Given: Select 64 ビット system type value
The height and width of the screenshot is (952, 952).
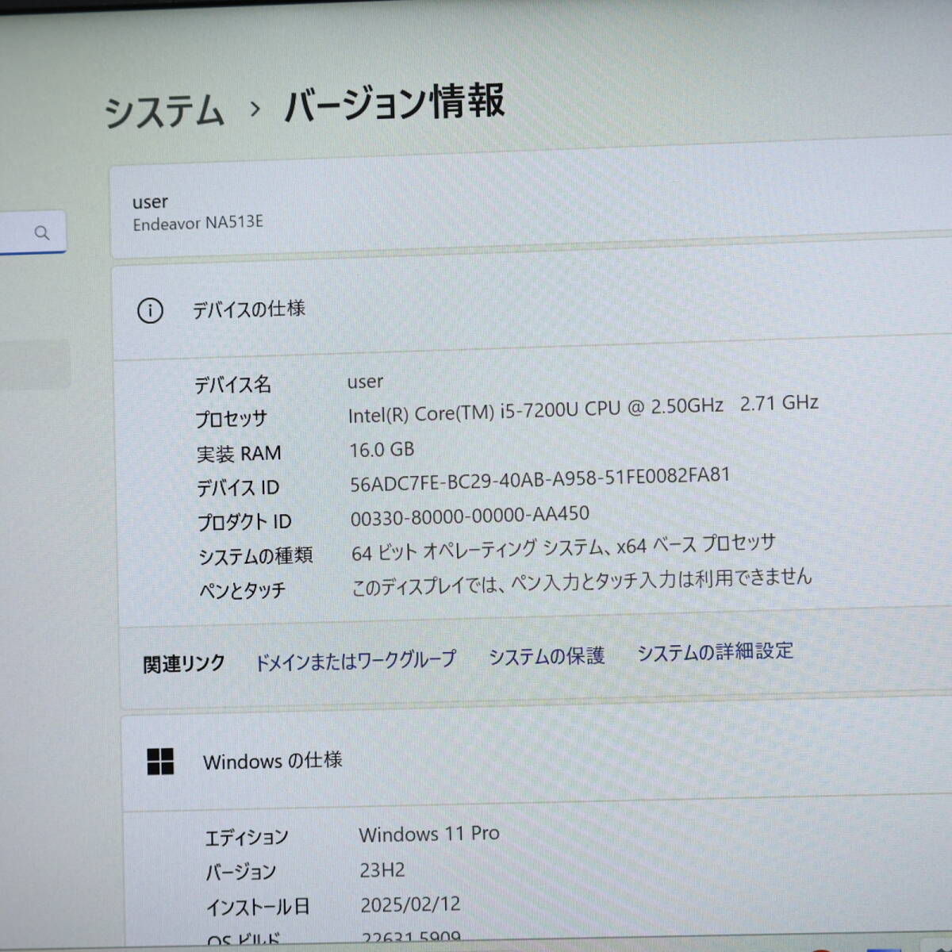Looking at the screenshot, I should point(563,547).
